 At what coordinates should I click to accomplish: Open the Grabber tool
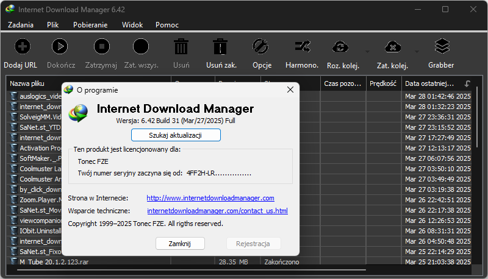[442, 47]
